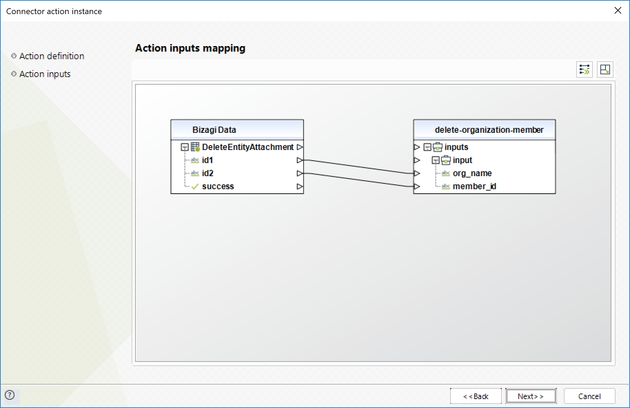Click the output connector arrow of success
This screenshot has width=630, height=408.
click(x=300, y=186)
